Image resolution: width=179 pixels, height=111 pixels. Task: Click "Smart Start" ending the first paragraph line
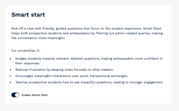[x=152, y=28]
